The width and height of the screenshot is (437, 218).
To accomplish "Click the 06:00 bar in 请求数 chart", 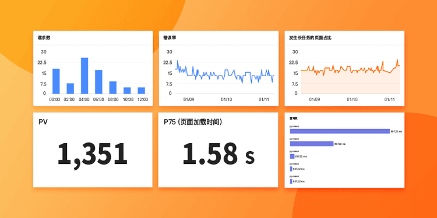I will click(98, 82).
